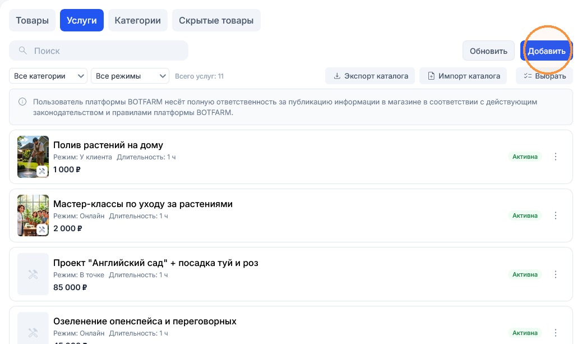This screenshot has height=344, width=582.
Task: Click Активна badge of Мастер-классы row
Action: click(525, 215)
